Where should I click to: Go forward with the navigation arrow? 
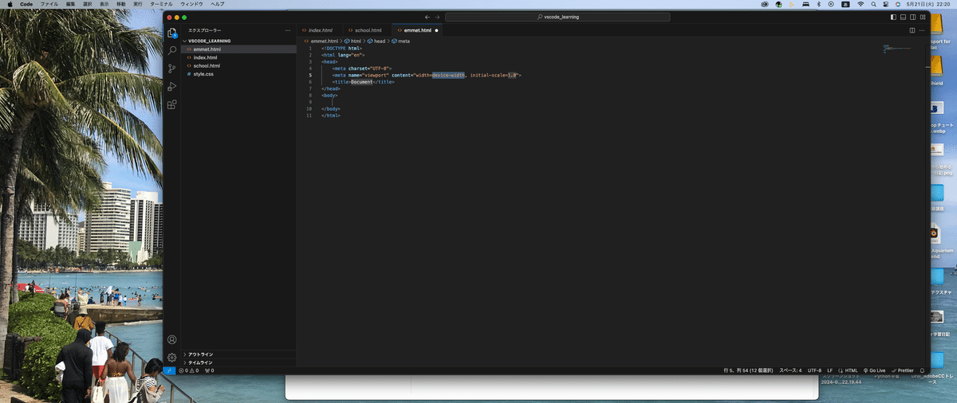[x=437, y=17]
